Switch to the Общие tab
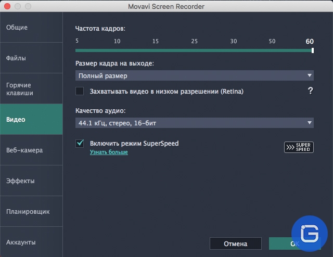The height and width of the screenshot is (257, 333). [x=31, y=27]
